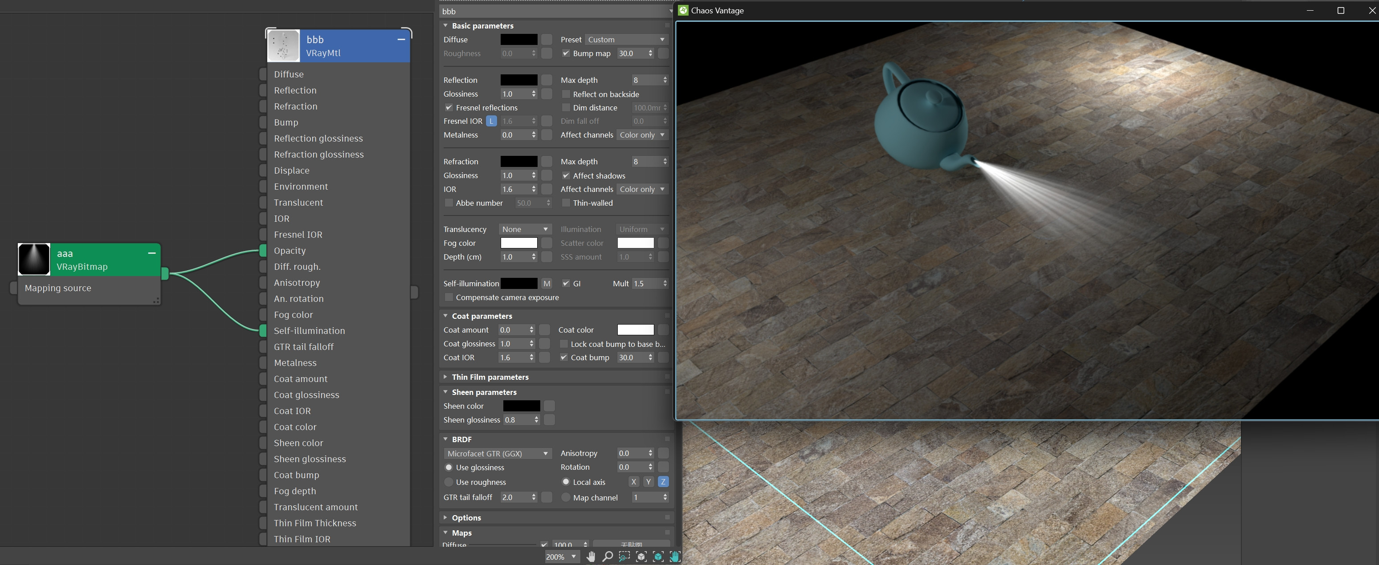
Task: Toggle the GI checkbox for self-illumination
Action: tap(566, 284)
